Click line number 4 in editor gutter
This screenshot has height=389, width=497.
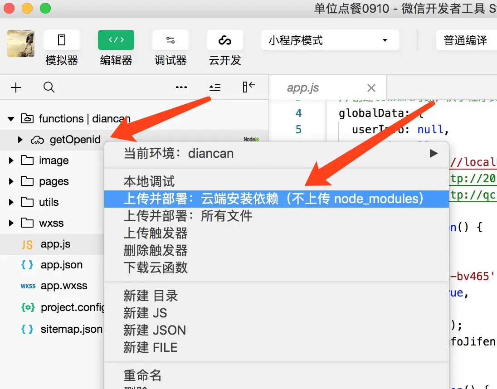(x=298, y=113)
